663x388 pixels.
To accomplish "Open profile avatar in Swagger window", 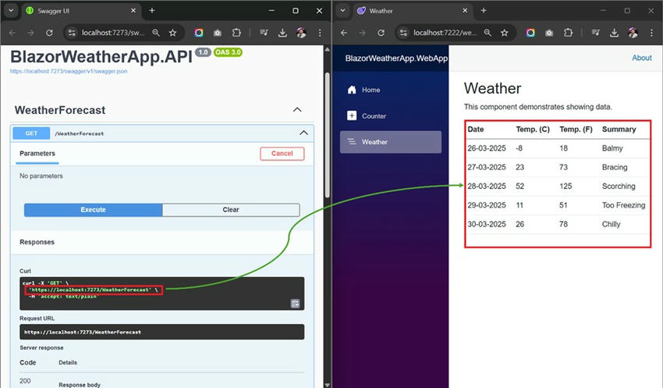I will (x=301, y=33).
